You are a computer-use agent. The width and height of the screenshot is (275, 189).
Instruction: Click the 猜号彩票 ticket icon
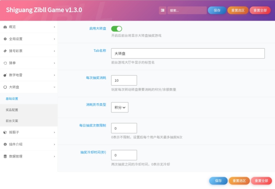point(5,51)
